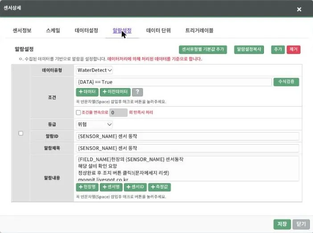Go to the 데이터 단위 tab
This screenshot has width=313, height=233.
158,31
